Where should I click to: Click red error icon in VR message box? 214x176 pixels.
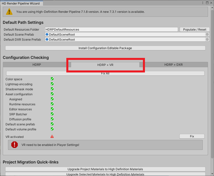tap(15, 145)
